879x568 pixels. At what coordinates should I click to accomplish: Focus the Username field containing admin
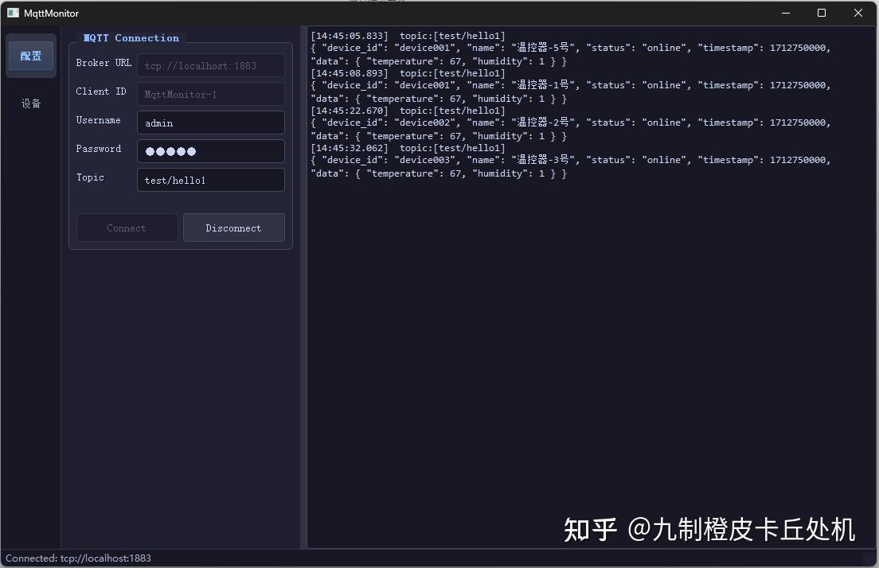211,123
